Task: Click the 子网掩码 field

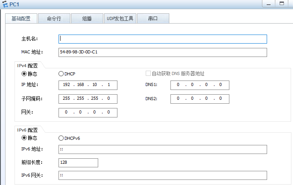Action: coord(88,99)
